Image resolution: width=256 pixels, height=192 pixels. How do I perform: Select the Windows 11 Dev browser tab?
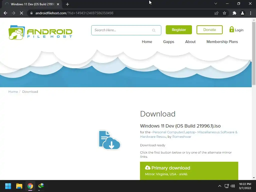32,4
